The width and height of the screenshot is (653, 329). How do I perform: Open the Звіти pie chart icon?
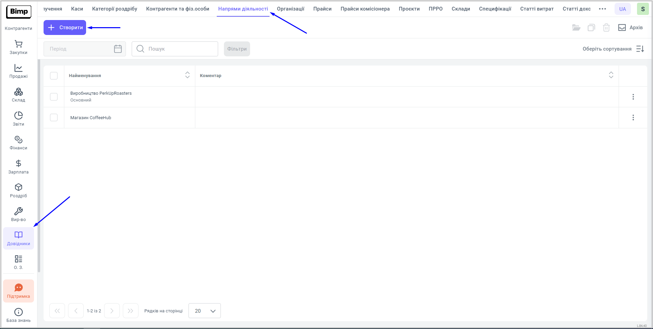[18, 116]
